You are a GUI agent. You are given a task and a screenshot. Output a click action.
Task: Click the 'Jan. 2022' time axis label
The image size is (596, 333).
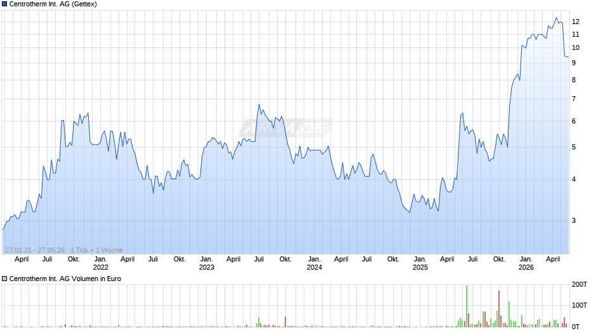(x=101, y=263)
